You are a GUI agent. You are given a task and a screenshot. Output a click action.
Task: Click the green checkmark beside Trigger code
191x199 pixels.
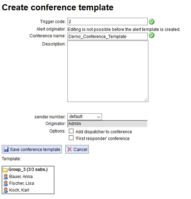(152, 22)
